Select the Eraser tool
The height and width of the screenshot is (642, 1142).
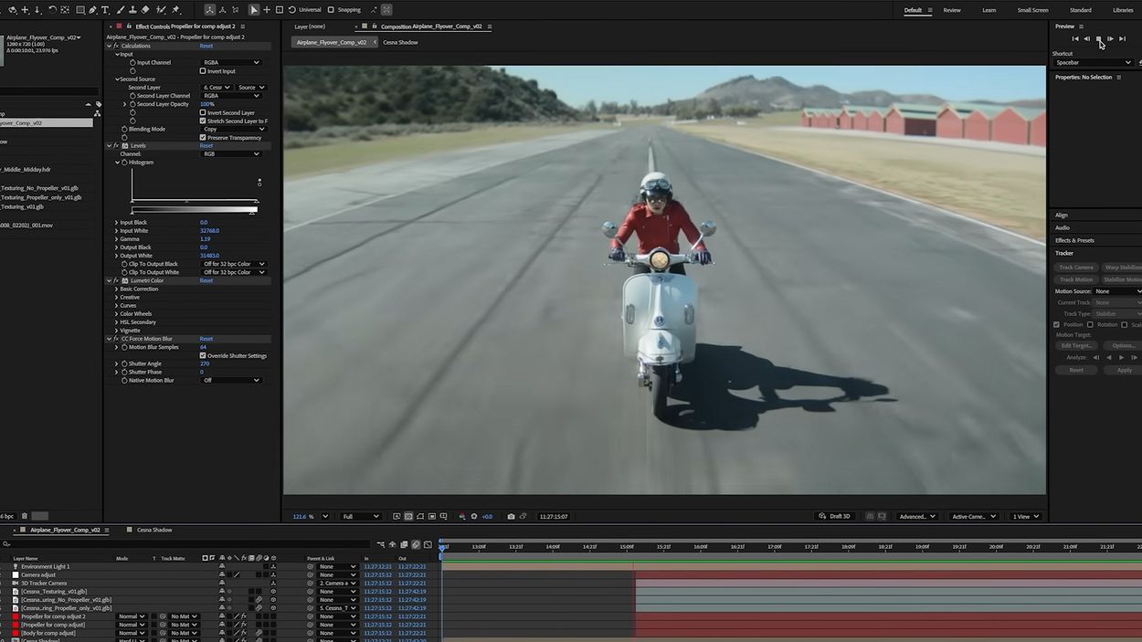[145, 9]
